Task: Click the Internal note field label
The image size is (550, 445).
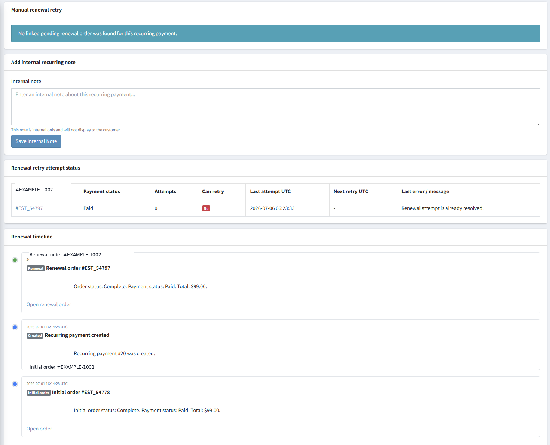Action: click(26, 82)
